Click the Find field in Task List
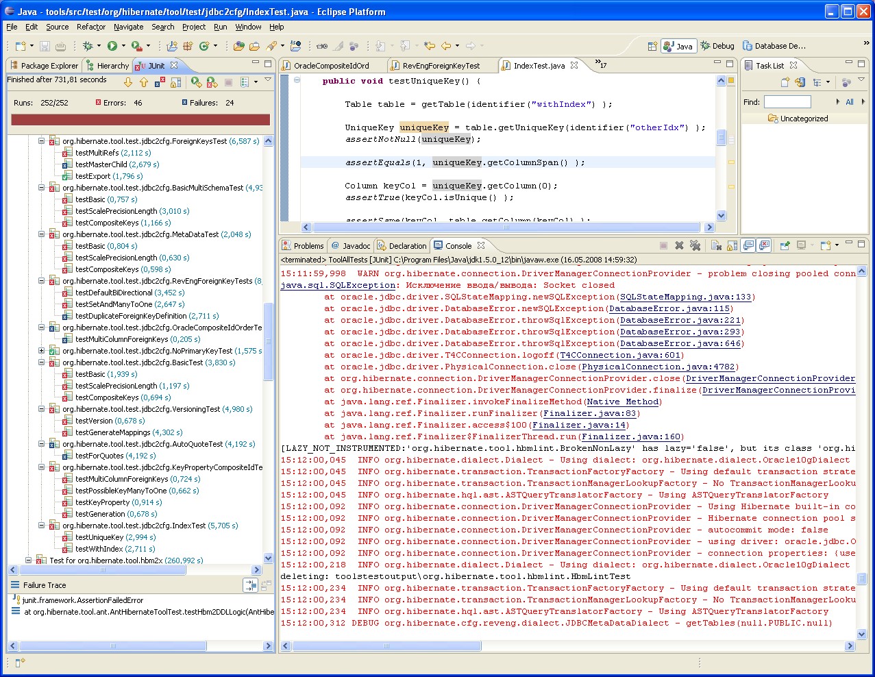The height and width of the screenshot is (677, 875). coord(787,102)
